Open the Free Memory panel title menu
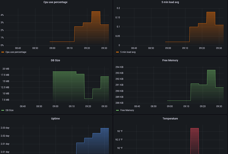The height and width of the screenshot is (154, 228). 170,60
